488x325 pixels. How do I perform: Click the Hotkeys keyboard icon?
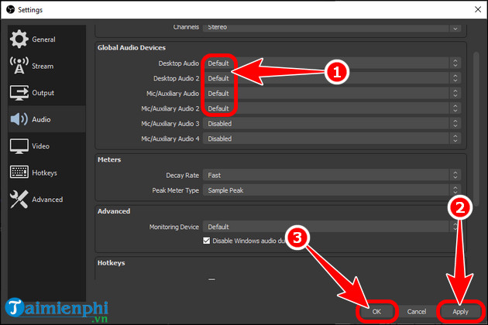[x=19, y=172]
